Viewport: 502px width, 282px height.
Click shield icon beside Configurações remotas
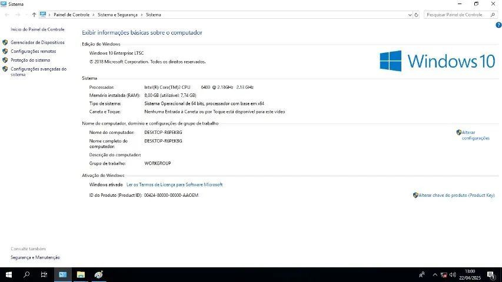5,51
